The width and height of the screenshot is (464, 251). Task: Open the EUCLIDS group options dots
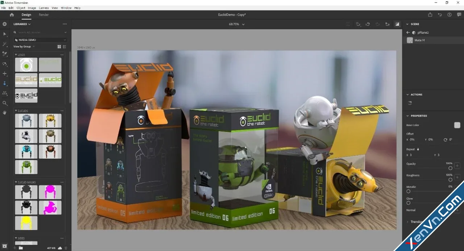pyautogui.click(x=62, y=111)
